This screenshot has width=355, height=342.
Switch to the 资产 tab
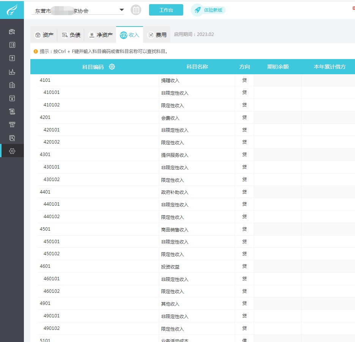point(44,35)
